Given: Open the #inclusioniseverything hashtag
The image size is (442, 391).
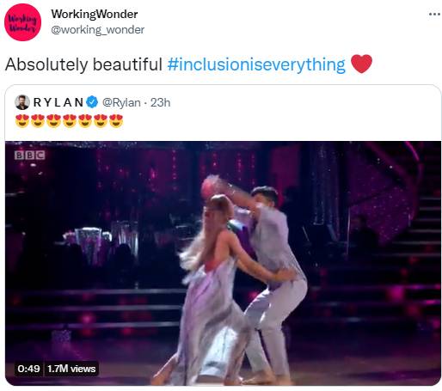Looking at the screenshot, I should pyautogui.click(x=256, y=64).
